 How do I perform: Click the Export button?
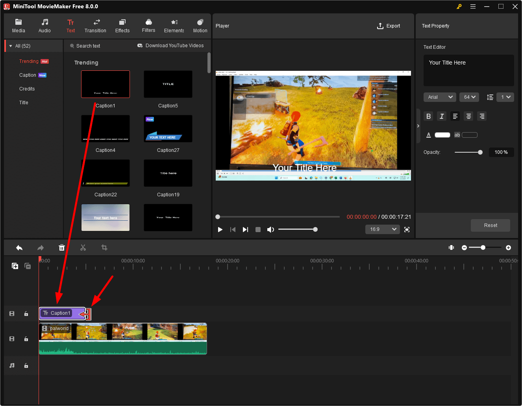389,26
